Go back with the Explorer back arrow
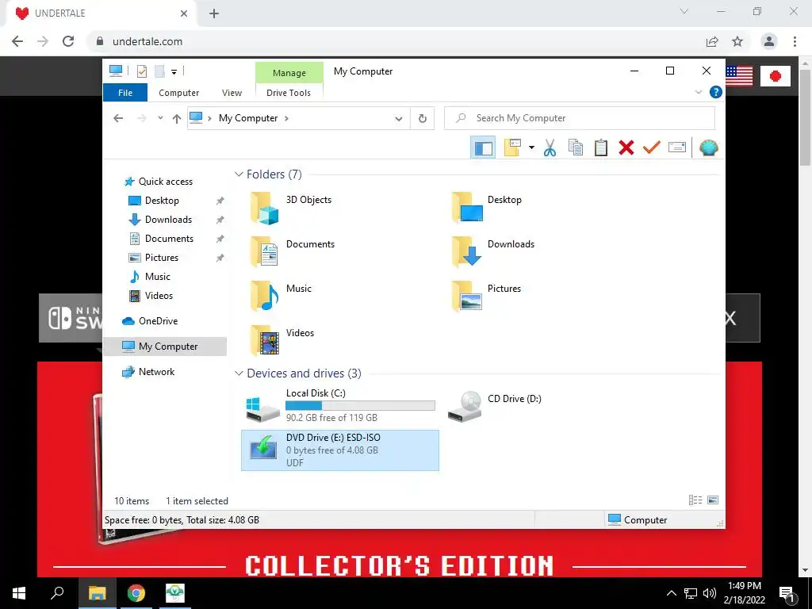This screenshot has height=609, width=812. click(118, 119)
